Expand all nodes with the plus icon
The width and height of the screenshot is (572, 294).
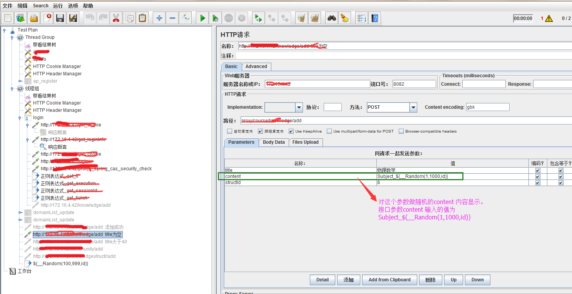click(159, 18)
